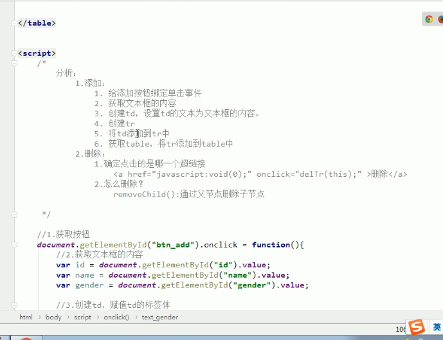This screenshot has height=340, width=443.
Task: Click comment line 2.删除:
Action: coord(90,154)
